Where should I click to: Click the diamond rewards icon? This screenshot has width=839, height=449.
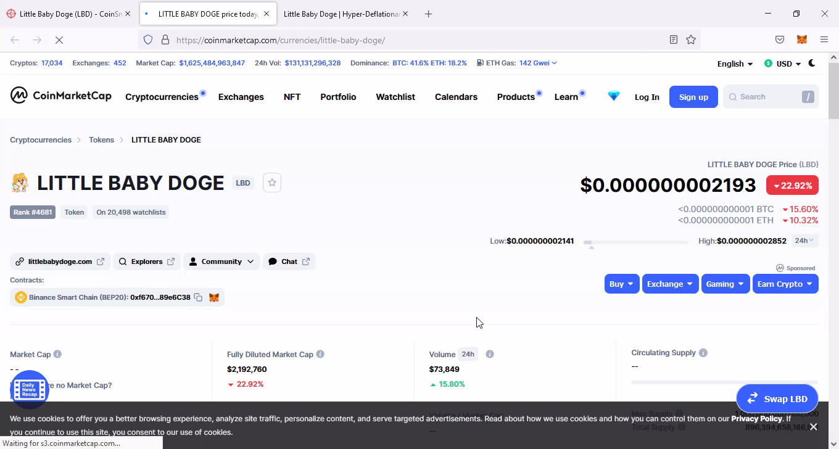pos(613,97)
